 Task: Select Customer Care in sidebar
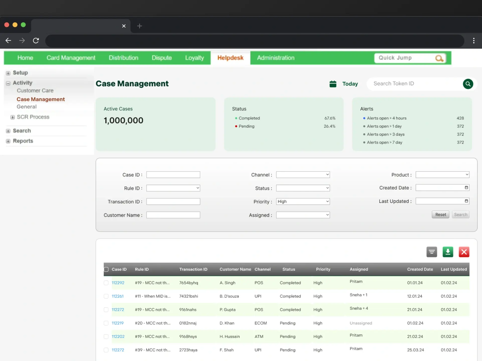(35, 91)
